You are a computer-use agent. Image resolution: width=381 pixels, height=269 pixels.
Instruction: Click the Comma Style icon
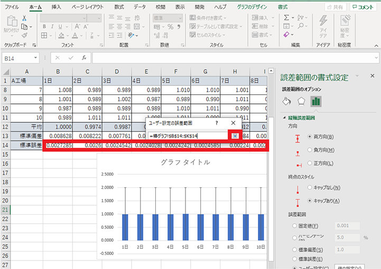[179, 26]
